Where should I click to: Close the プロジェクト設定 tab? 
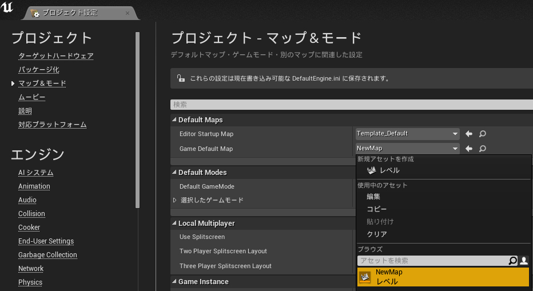(x=128, y=13)
